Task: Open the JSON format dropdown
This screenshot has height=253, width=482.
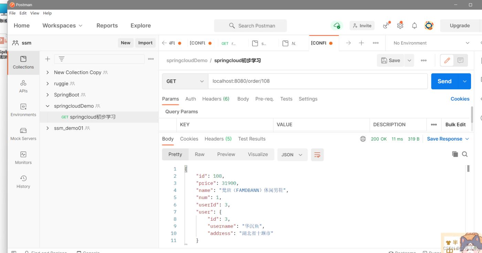Action: [292, 155]
